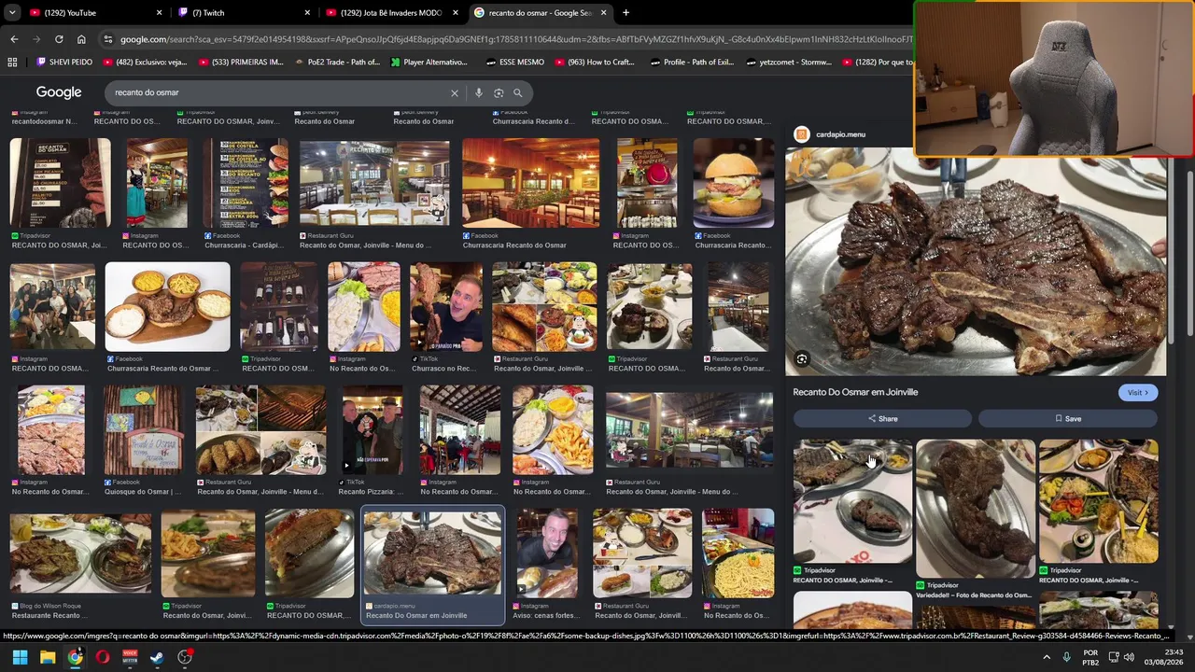Viewport: 1195px width, 672px height.
Task: Open the Variedade related steak image
Action: 976,510
